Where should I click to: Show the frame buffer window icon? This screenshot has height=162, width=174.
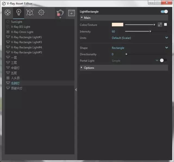coord(72,13)
